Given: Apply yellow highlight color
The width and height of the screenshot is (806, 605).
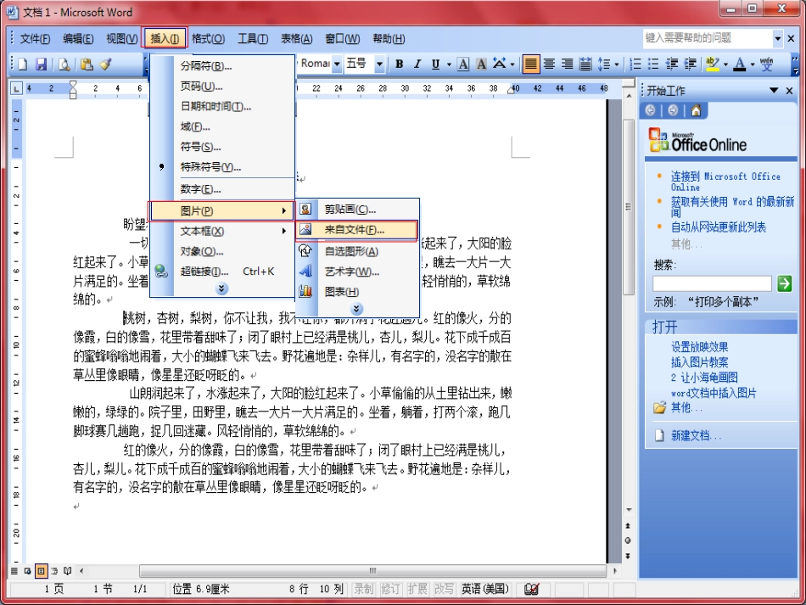Looking at the screenshot, I should 713,64.
